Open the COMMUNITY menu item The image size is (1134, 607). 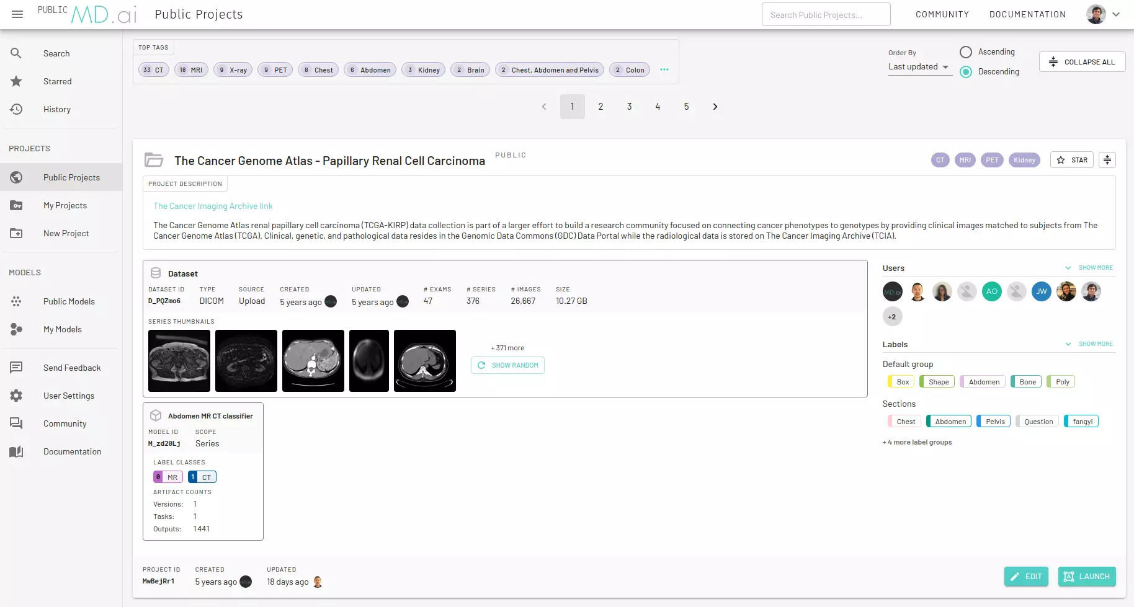click(942, 14)
